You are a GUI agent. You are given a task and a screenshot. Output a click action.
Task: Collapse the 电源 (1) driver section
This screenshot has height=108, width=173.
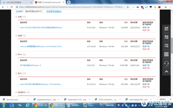[16, 36]
